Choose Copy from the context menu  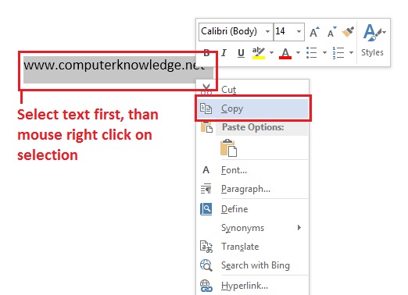252,108
